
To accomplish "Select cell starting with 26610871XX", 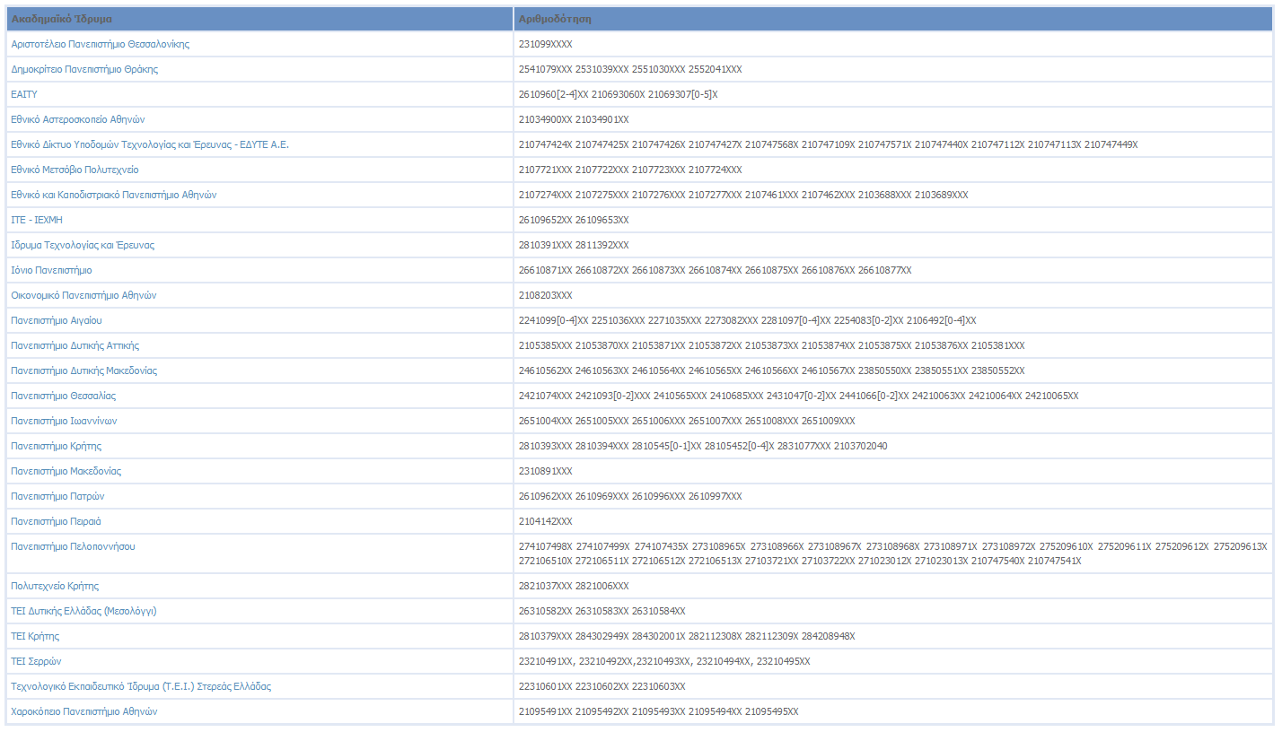I will 893,270.
